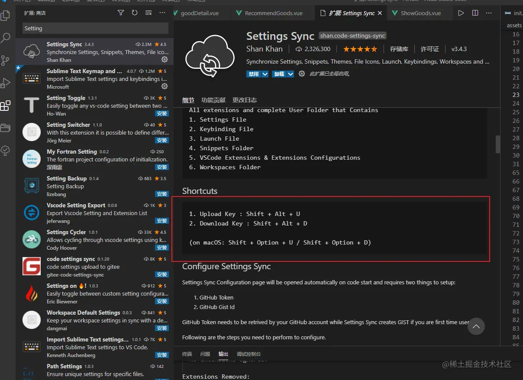Install Import Sublime Text settings extension
Screen dimensions: 523x380
click(162, 355)
